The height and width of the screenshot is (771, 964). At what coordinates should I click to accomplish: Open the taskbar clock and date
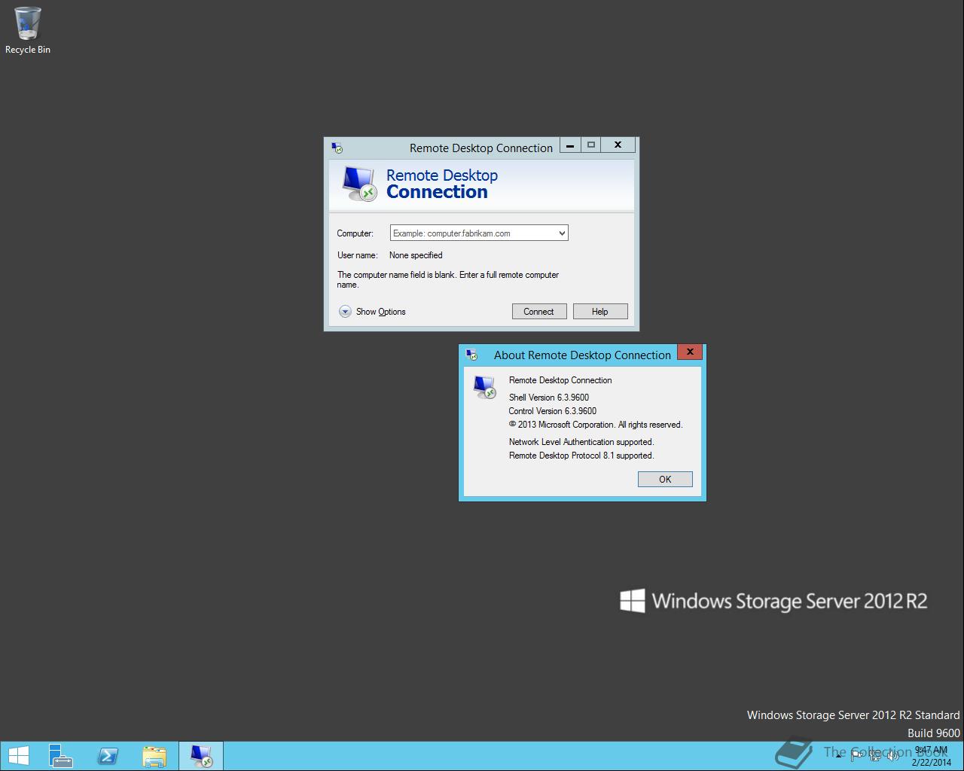(932, 756)
